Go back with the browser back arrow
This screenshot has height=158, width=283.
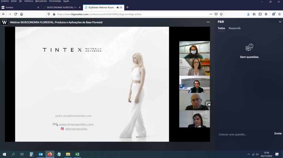pos(4,14)
